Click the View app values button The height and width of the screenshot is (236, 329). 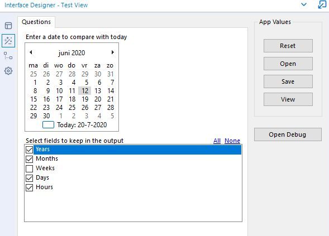(288, 99)
